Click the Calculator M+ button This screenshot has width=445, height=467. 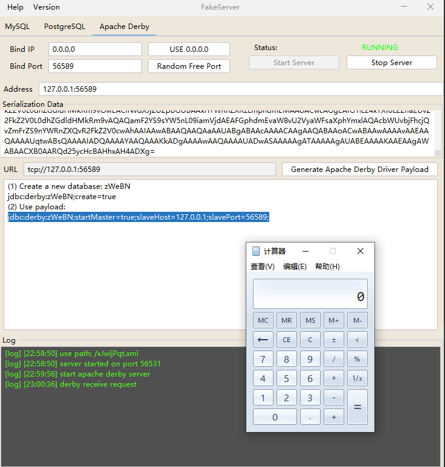(334, 320)
